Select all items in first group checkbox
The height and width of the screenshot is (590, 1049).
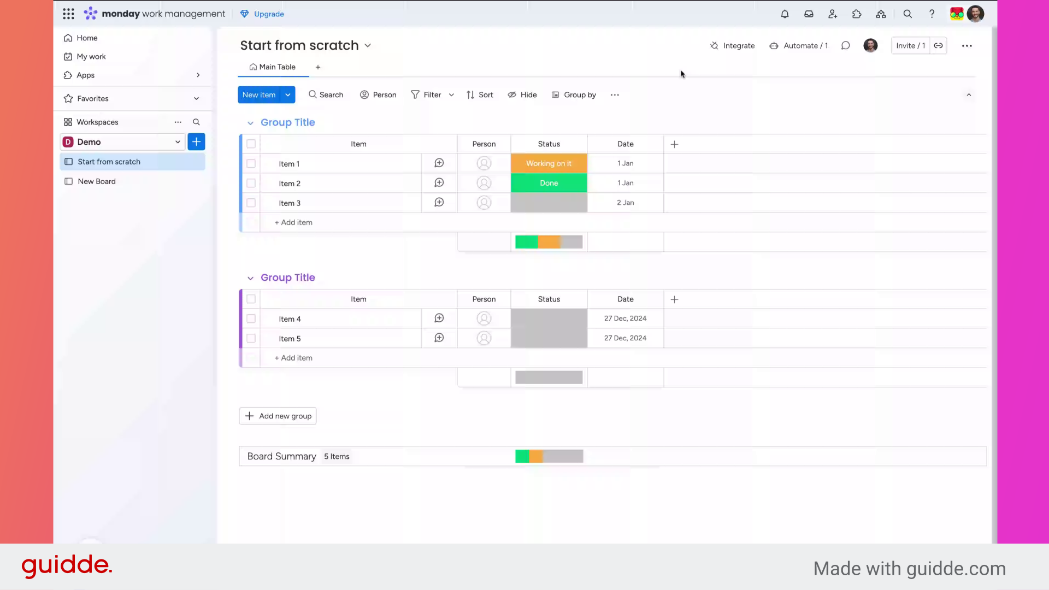tap(251, 144)
